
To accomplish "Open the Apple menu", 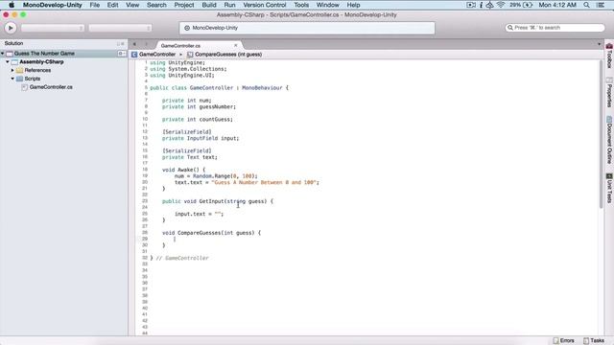I will pos(12,5).
